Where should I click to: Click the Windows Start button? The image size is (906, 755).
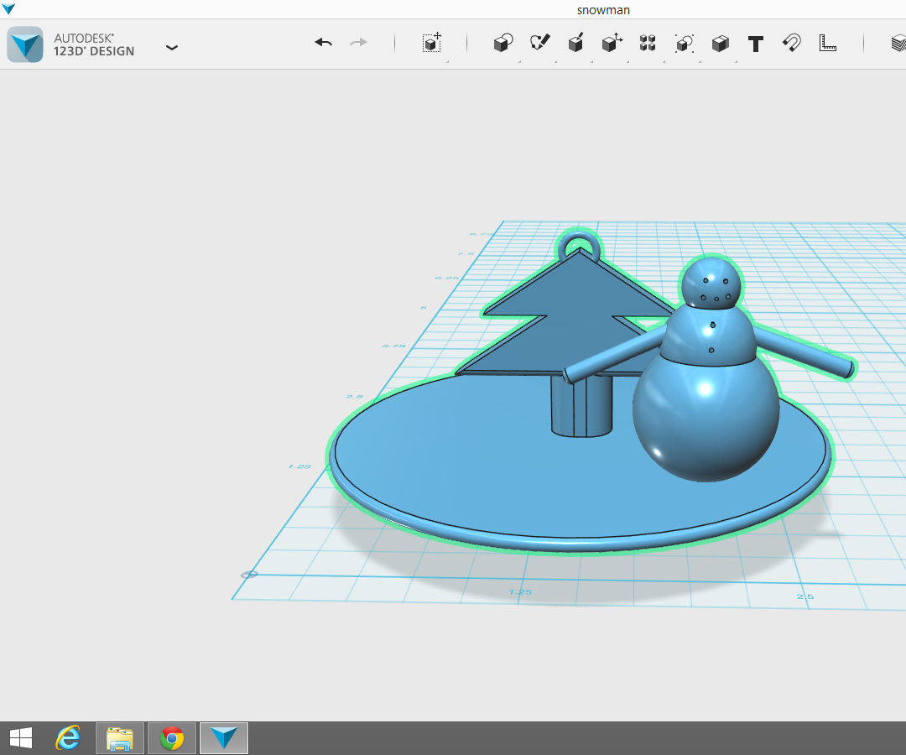(x=21, y=738)
